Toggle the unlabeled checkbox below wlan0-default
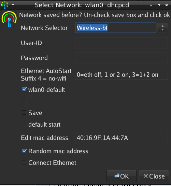The height and width of the screenshot is (186, 171). pyautogui.click(x=24, y=101)
